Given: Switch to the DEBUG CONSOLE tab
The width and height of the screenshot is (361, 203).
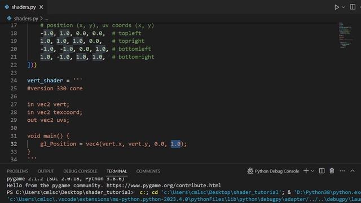Looking at the screenshot, I should [80, 171].
